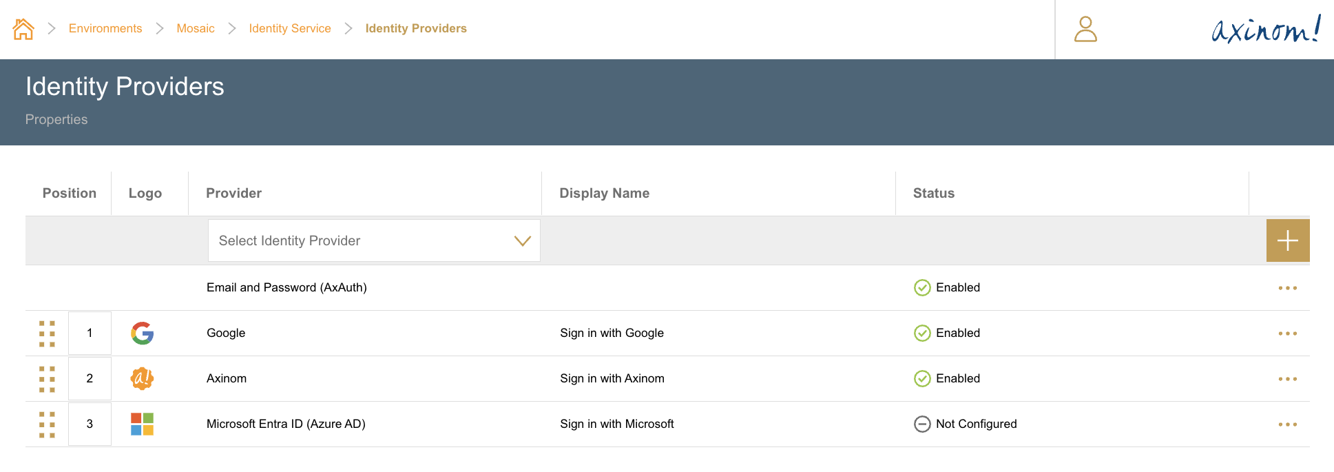Viewport: 1334px width, 472px height.
Task: Open three-dot actions for Axinom row
Action: [x=1287, y=379]
